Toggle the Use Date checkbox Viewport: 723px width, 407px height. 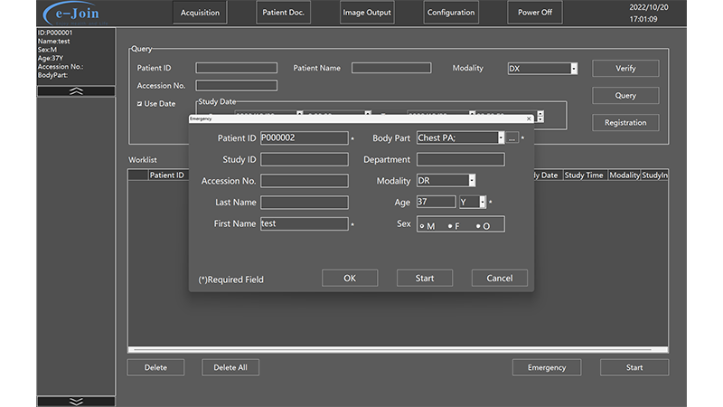[139, 104]
